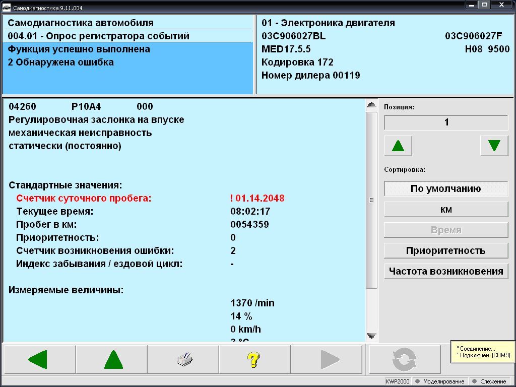Click the status line '2 Обнаружена ошибка'
This screenshot has height=387, width=516.
[x=61, y=62]
